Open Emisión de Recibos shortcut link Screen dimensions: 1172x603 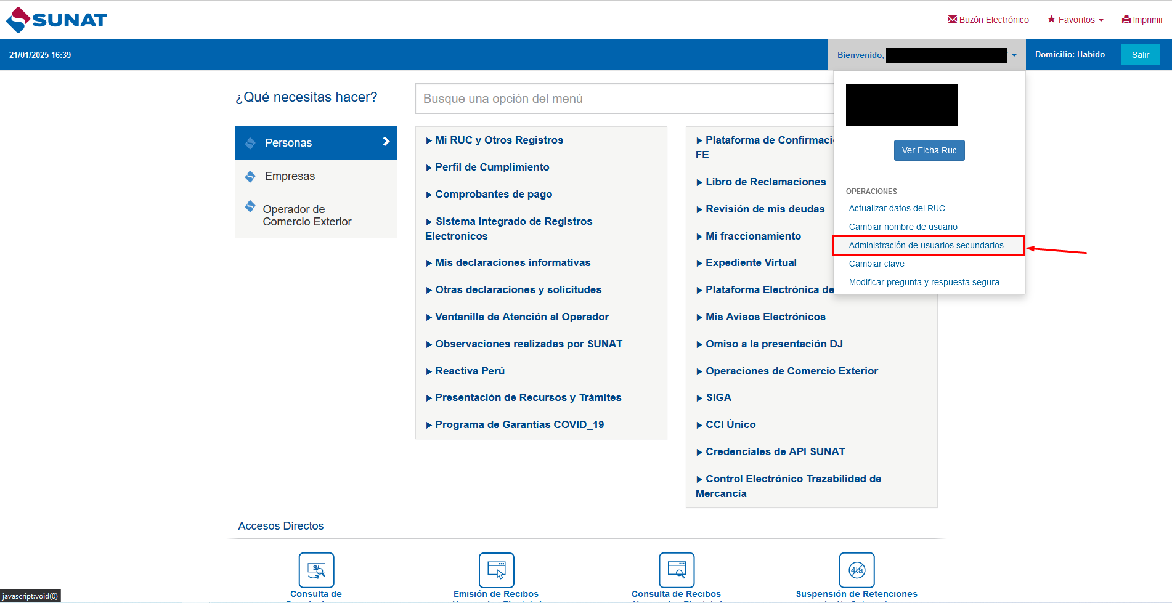496,594
